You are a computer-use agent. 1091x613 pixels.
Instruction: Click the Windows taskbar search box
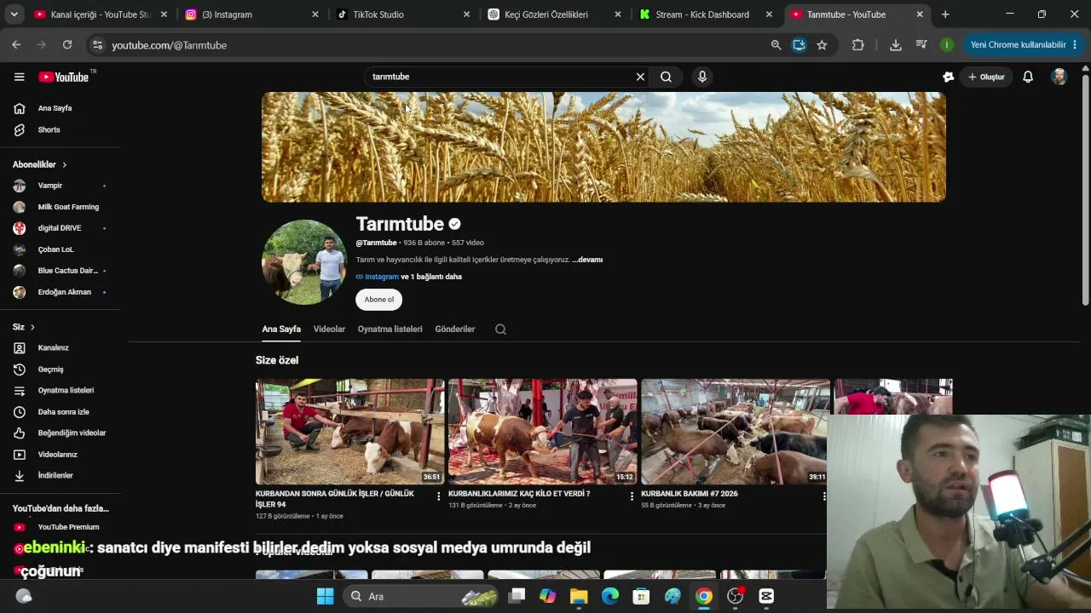(422, 596)
